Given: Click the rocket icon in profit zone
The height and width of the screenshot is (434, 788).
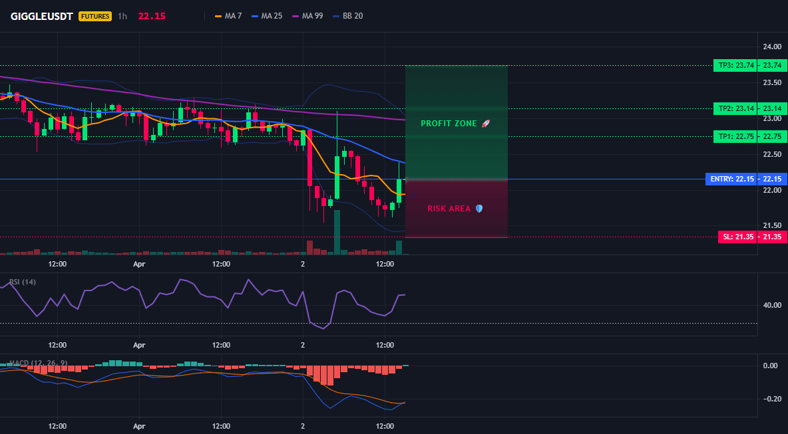Looking at the screenshot, I should (x=485, y=124).
